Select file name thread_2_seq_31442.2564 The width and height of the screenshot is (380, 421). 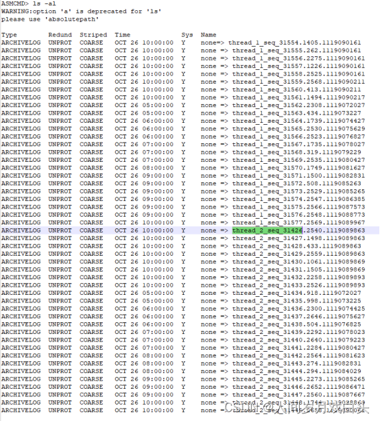click(298, 355)
